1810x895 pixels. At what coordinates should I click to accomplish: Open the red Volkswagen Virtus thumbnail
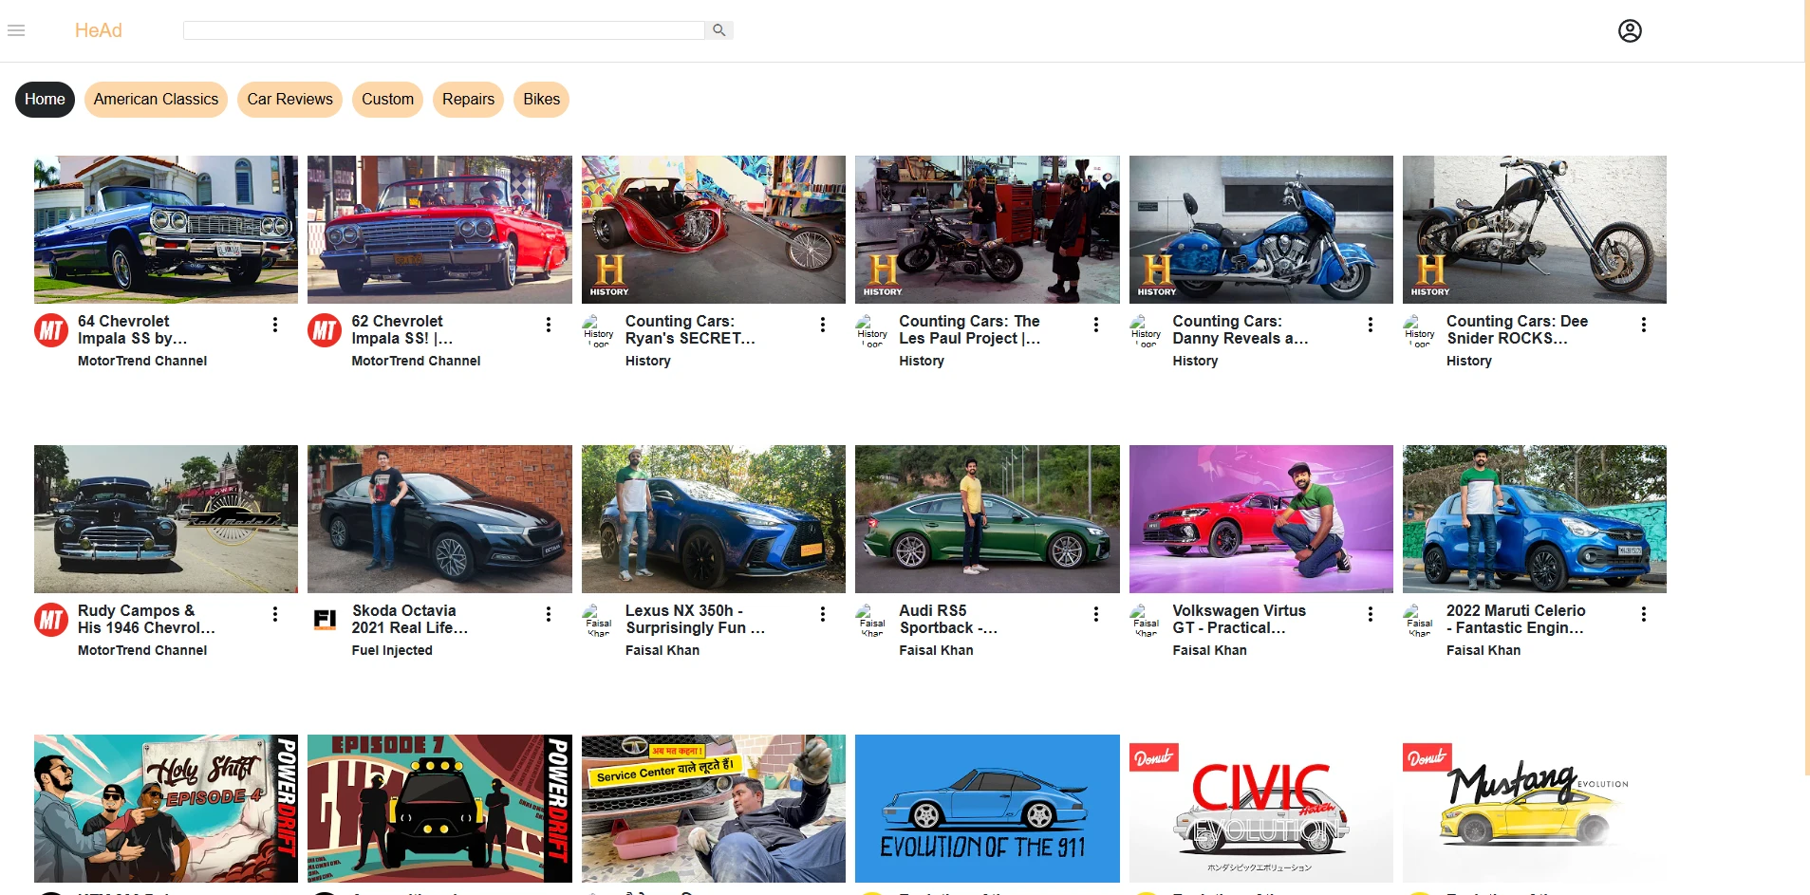pyautogui.click(x=1261, y=519)
